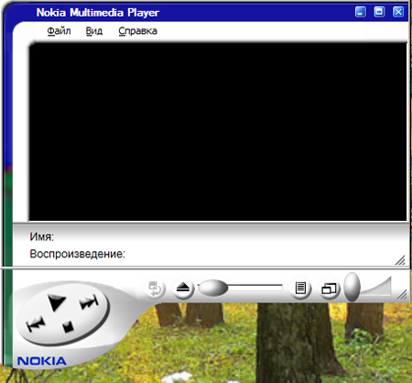This screenshot has height=383, width=412.
Task: Maximize the Nokia Multimedia Player window
Action: tap(379, 12)
